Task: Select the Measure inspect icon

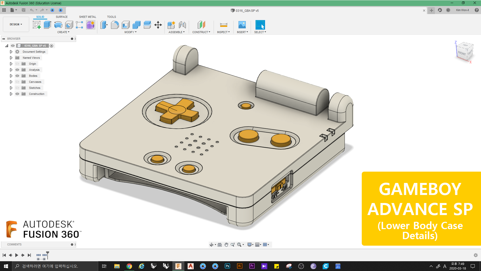Action: pos(223,25)
